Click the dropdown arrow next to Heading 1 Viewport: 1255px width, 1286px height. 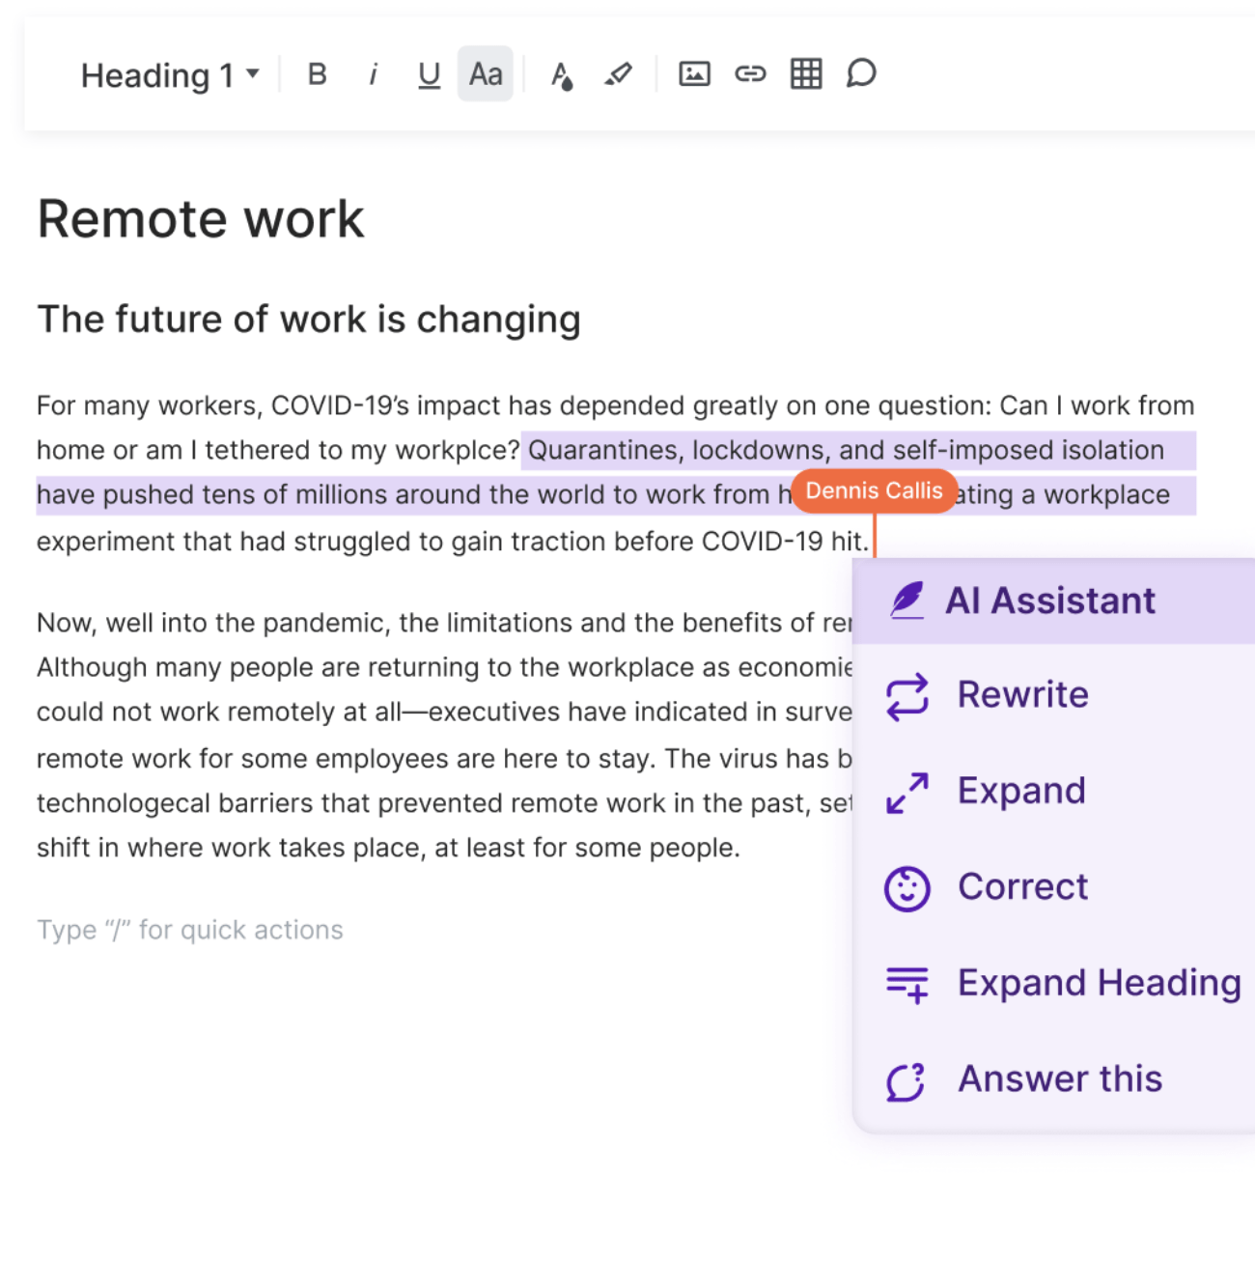point(253,73)
